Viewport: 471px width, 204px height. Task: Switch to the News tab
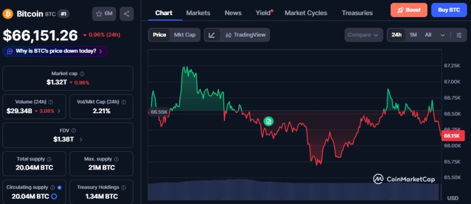[233, 13]
